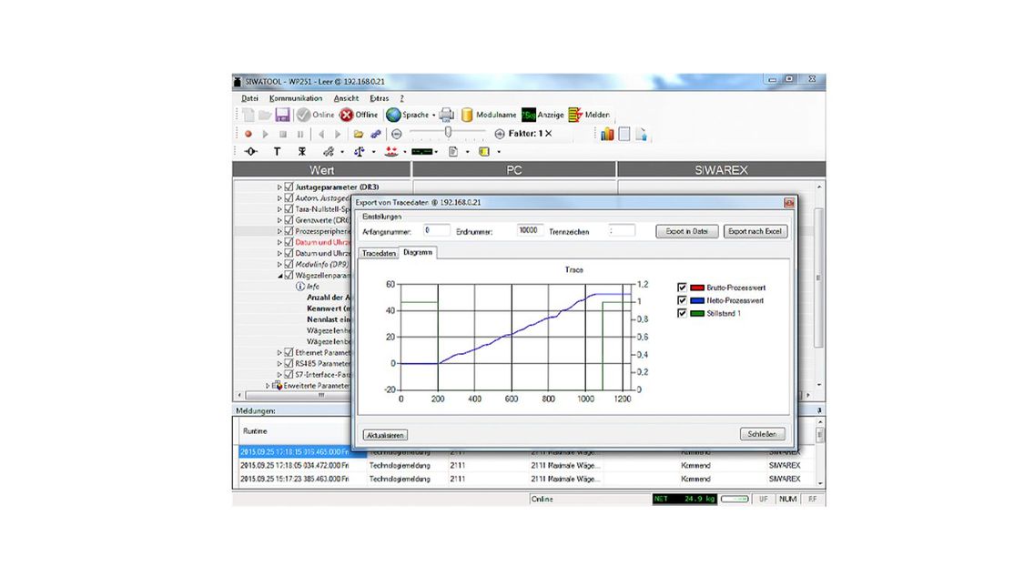
Task: Open dropdown arrow next to Sprache
Action: 433,116
